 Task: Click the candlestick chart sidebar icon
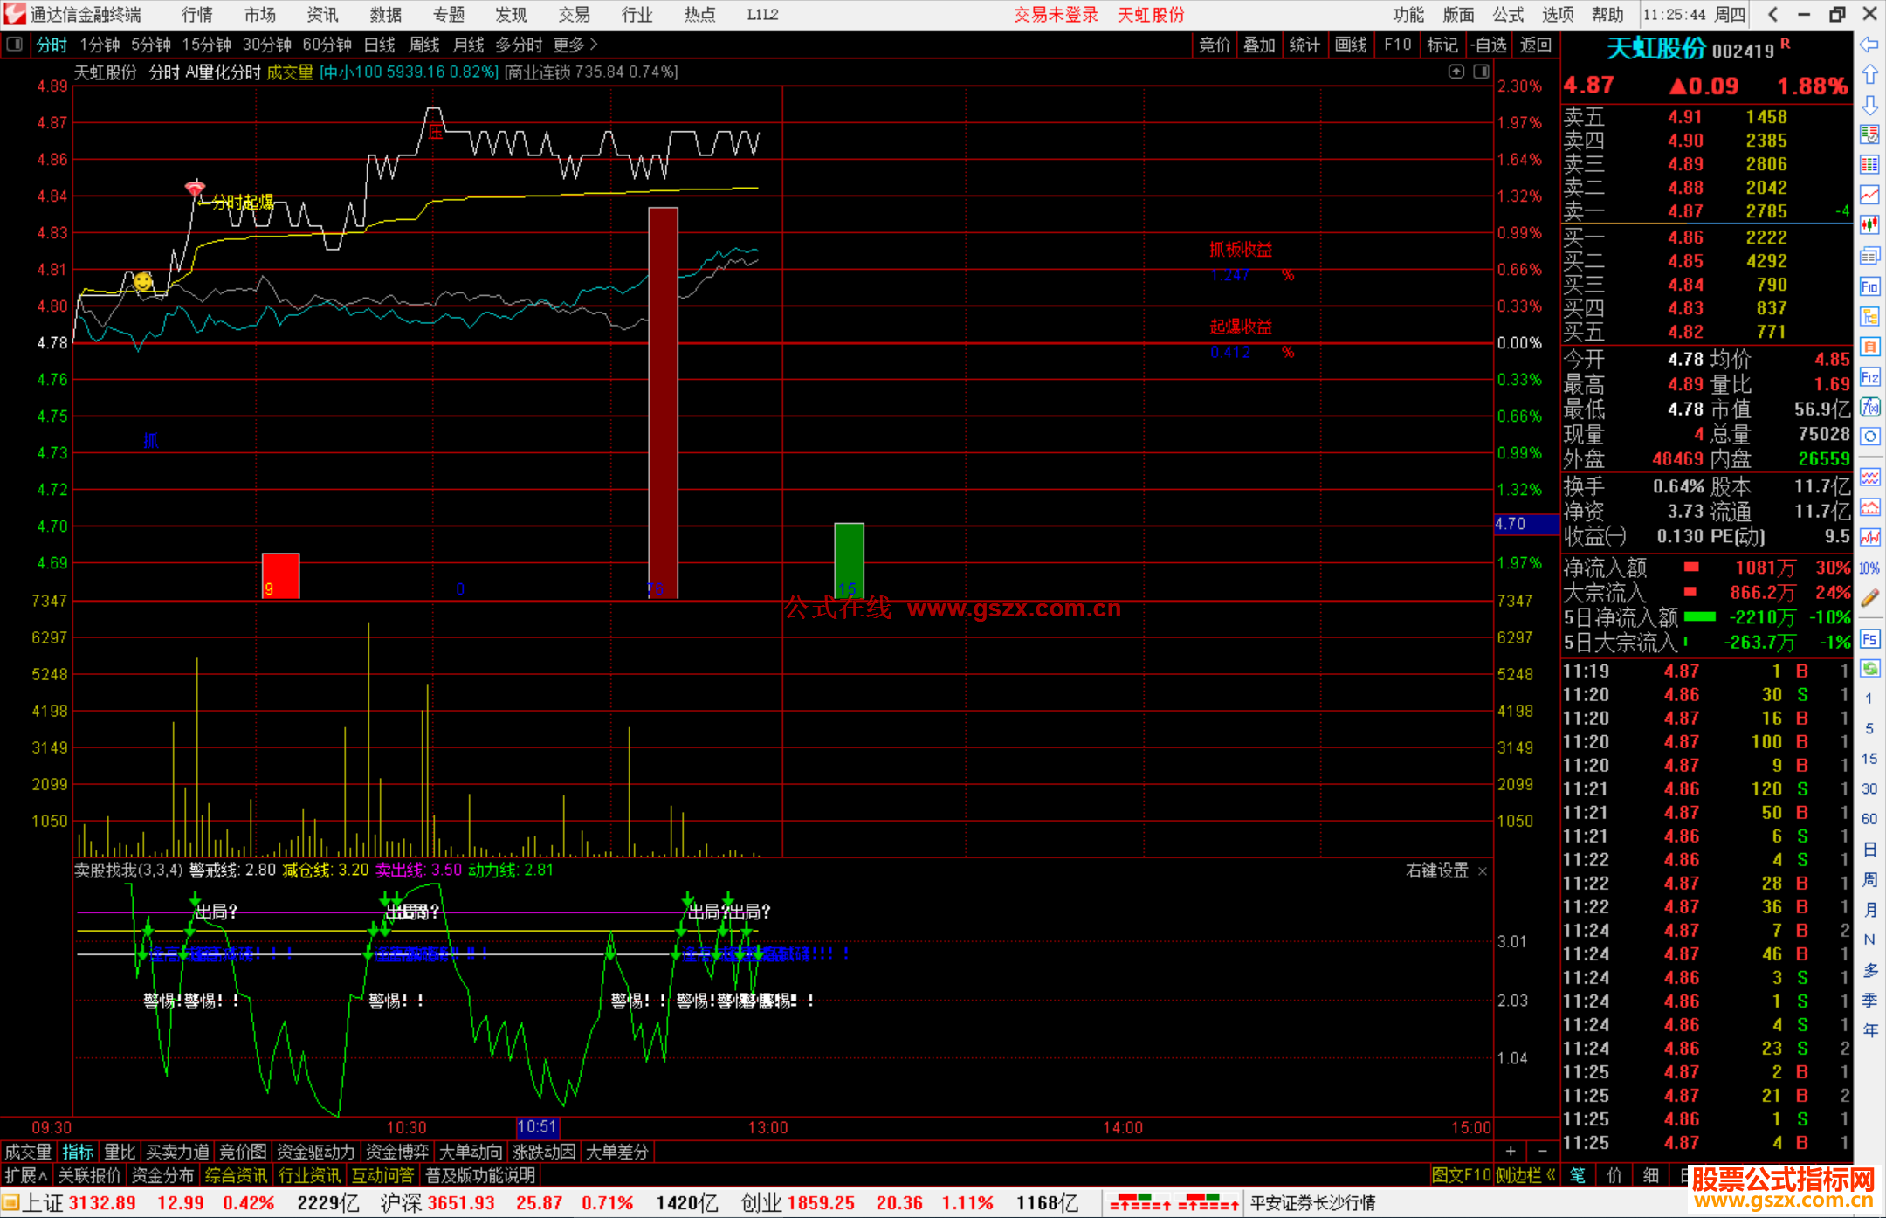coord(1869,224)
